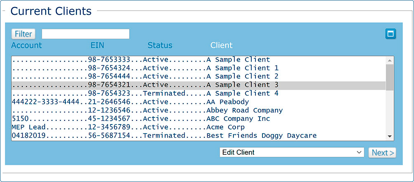Select the A Sample Client 2 row
Image resolution: width=414 pixels, height=182 pixels.
[198, 77]
